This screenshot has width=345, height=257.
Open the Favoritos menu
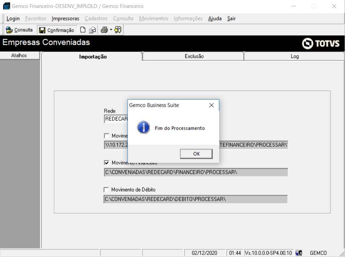tap(36, 18)
